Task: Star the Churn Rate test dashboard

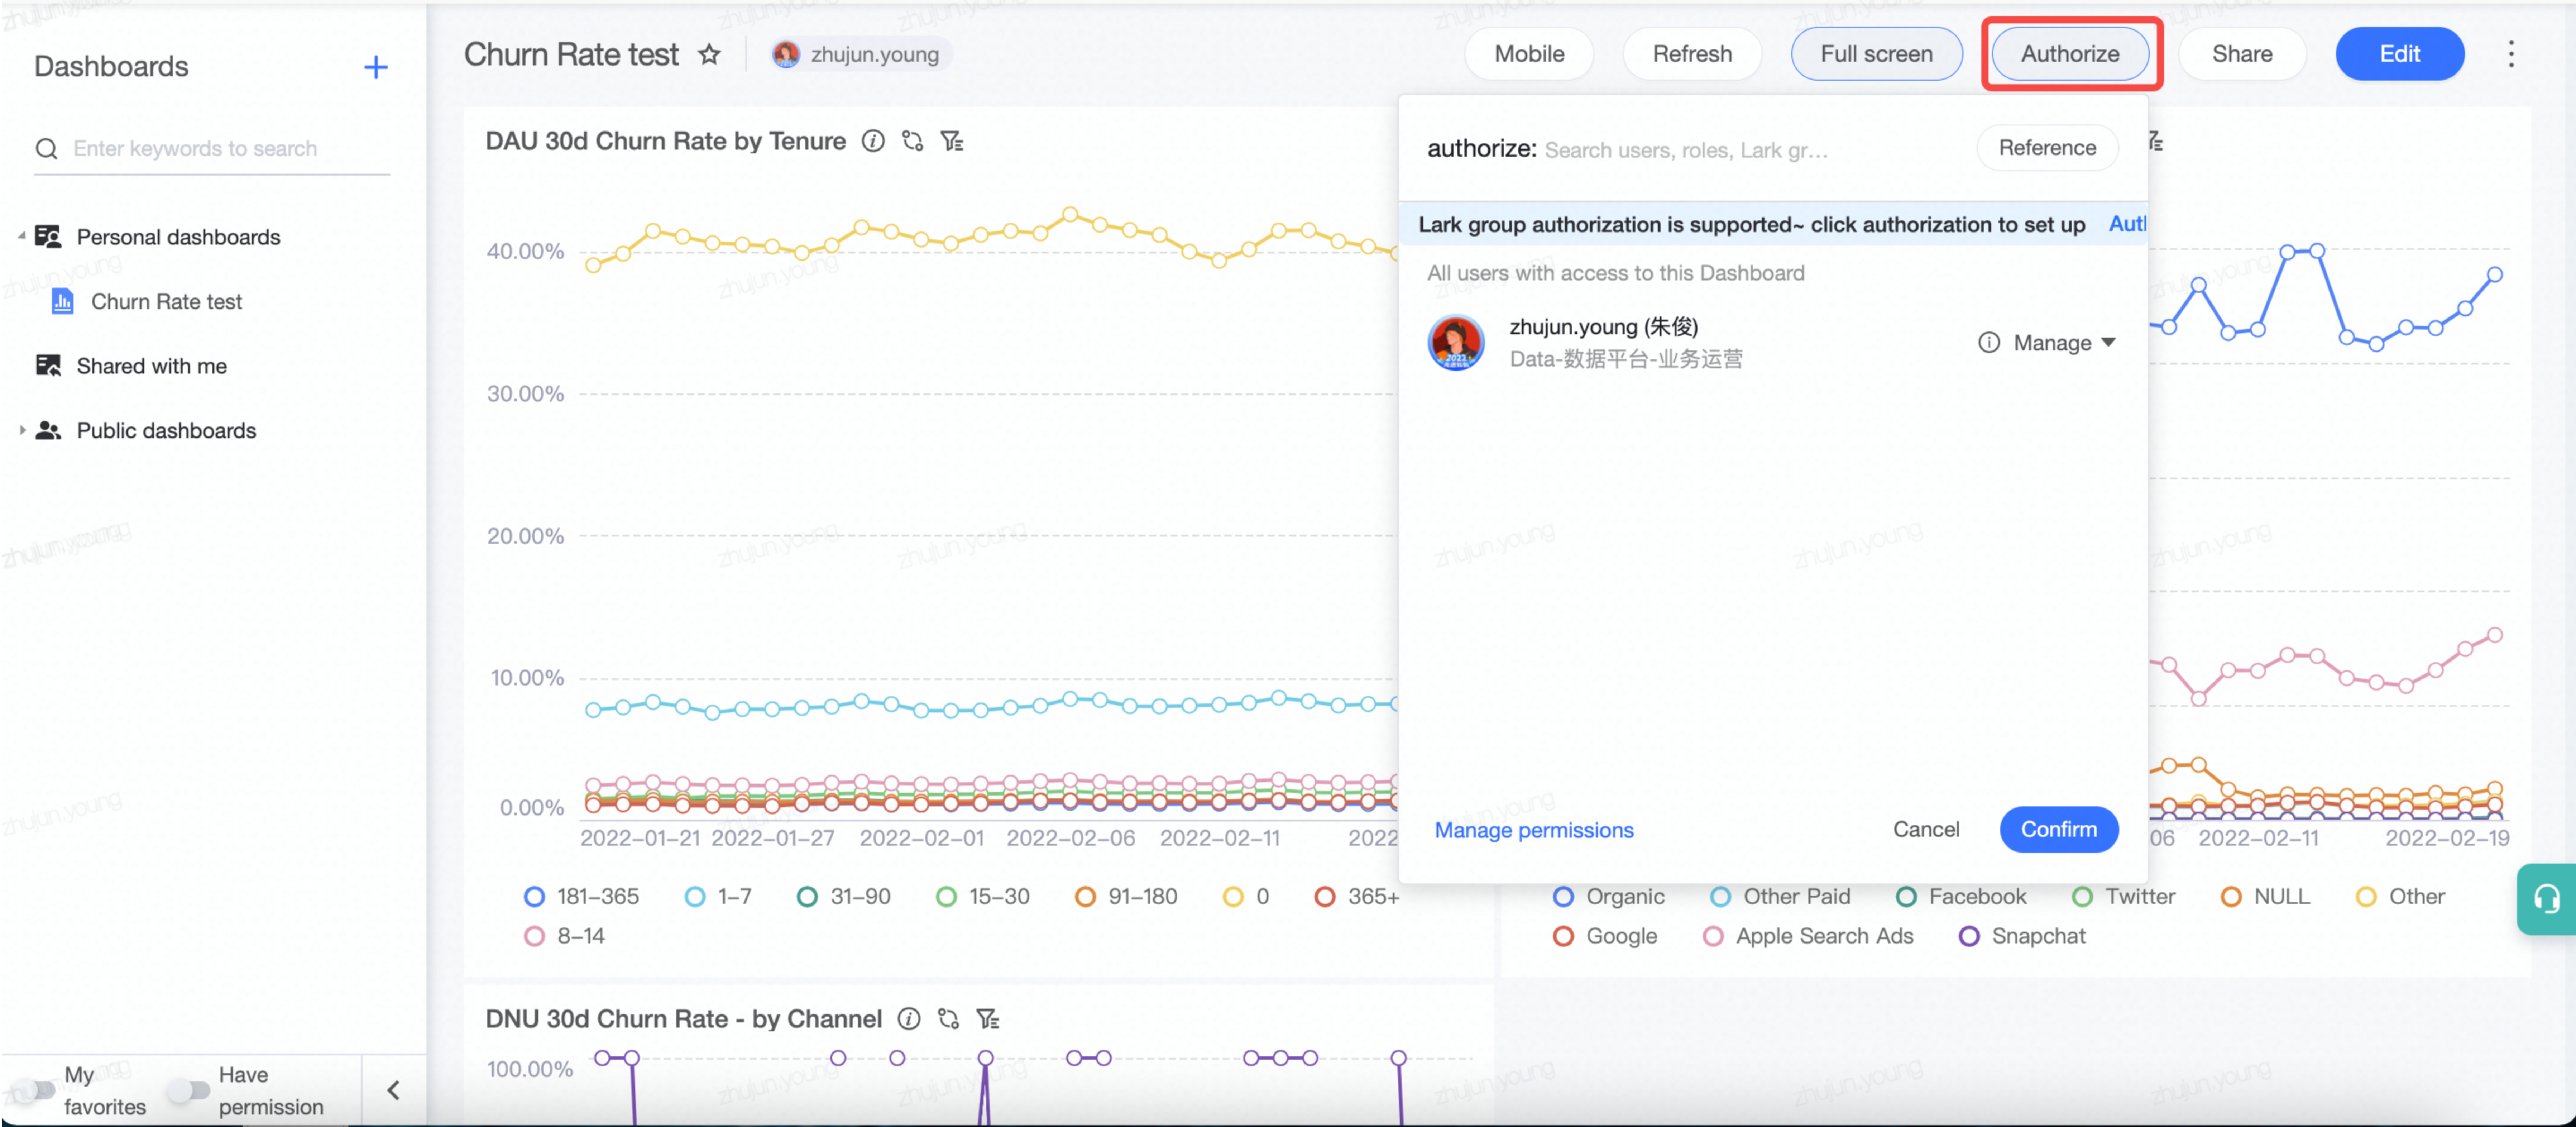Action: tap(709, 54)
